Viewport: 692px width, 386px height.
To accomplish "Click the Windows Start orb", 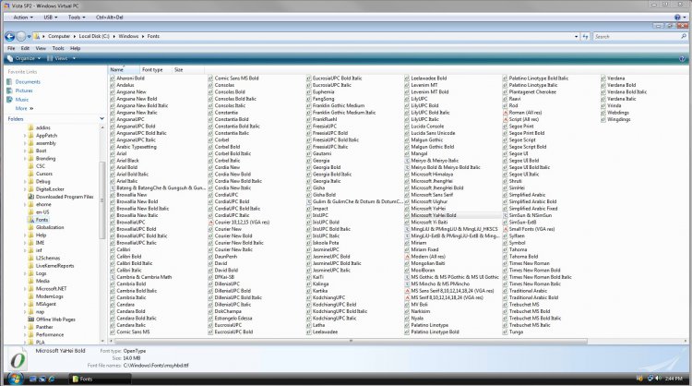I will (x=9, y=379).
